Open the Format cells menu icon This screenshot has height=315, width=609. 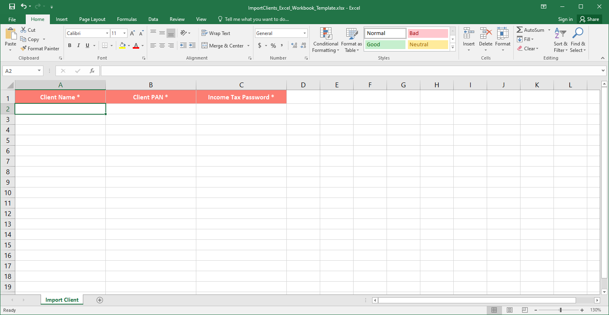point(503,34)
